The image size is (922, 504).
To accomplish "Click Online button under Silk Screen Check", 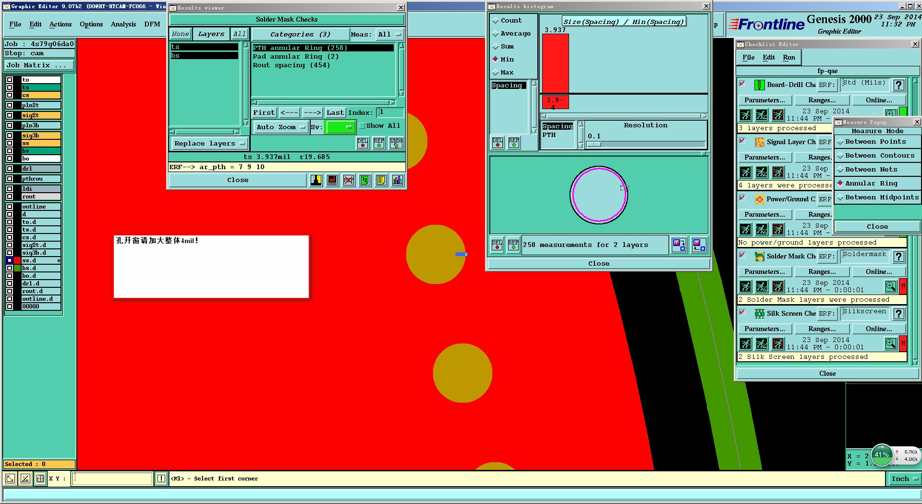I will pyautogui.click(x=879, y=329).
